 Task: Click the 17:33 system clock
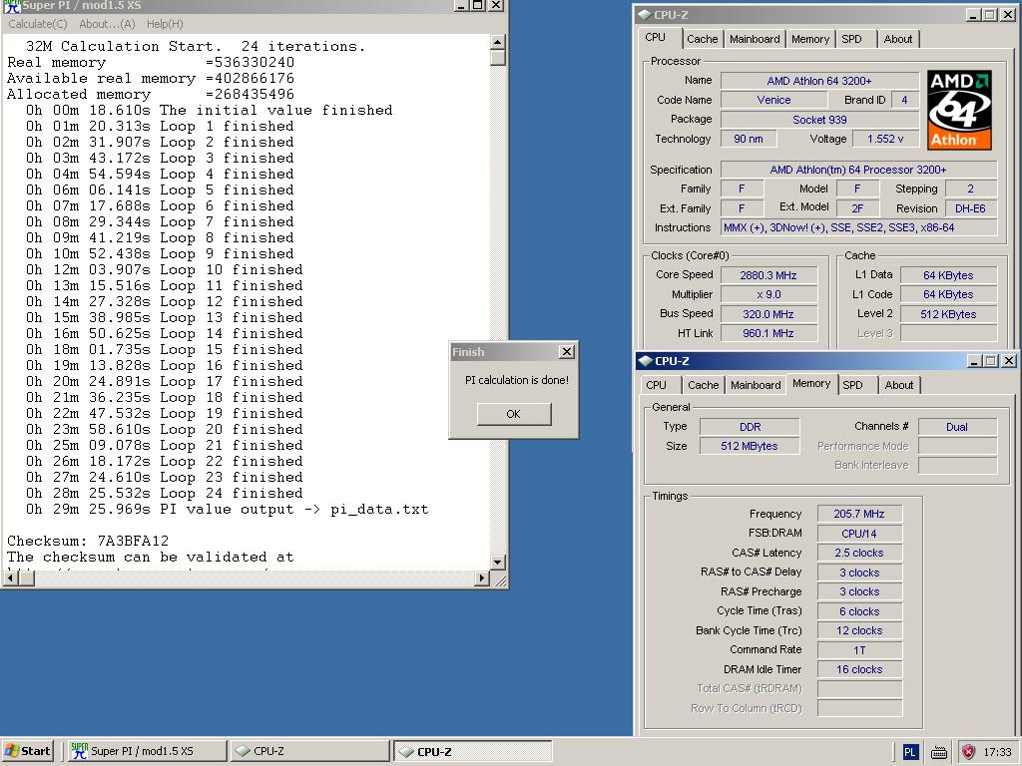(997, 752)
